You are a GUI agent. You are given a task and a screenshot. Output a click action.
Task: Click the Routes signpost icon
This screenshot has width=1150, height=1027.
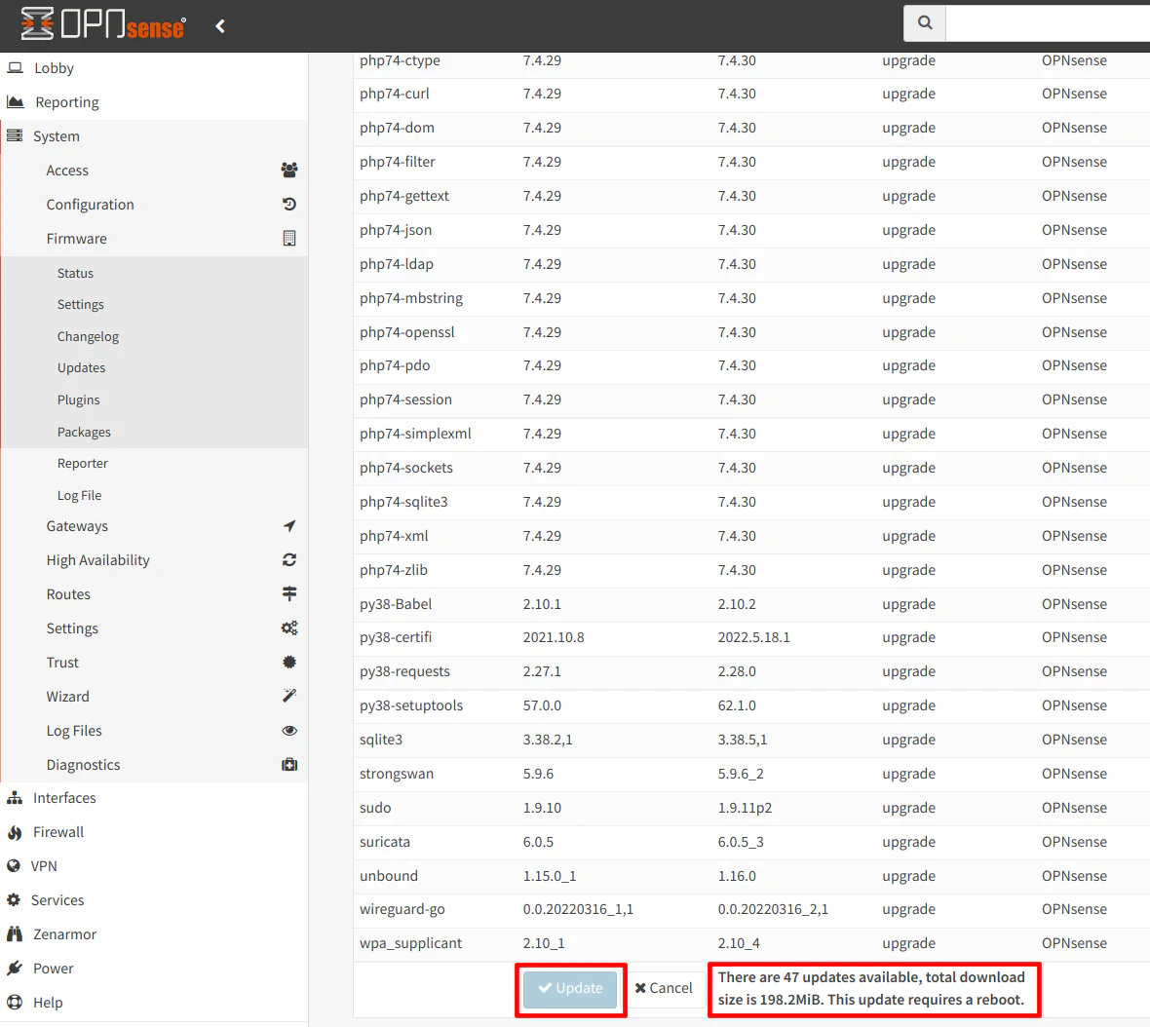coord(289,593)
